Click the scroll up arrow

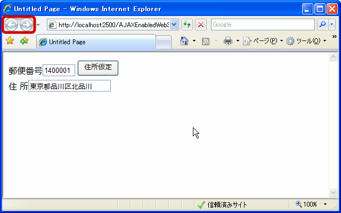coord(334,57)
